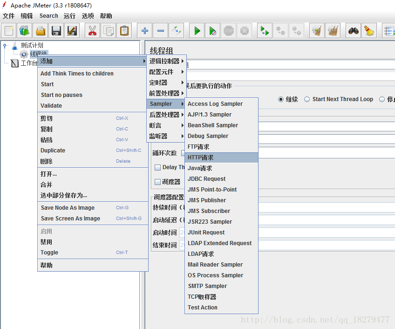Click the thread group gear icon in tree
Image resolution: width=395 pixels, height=329 pixels.
click(24, 54)
